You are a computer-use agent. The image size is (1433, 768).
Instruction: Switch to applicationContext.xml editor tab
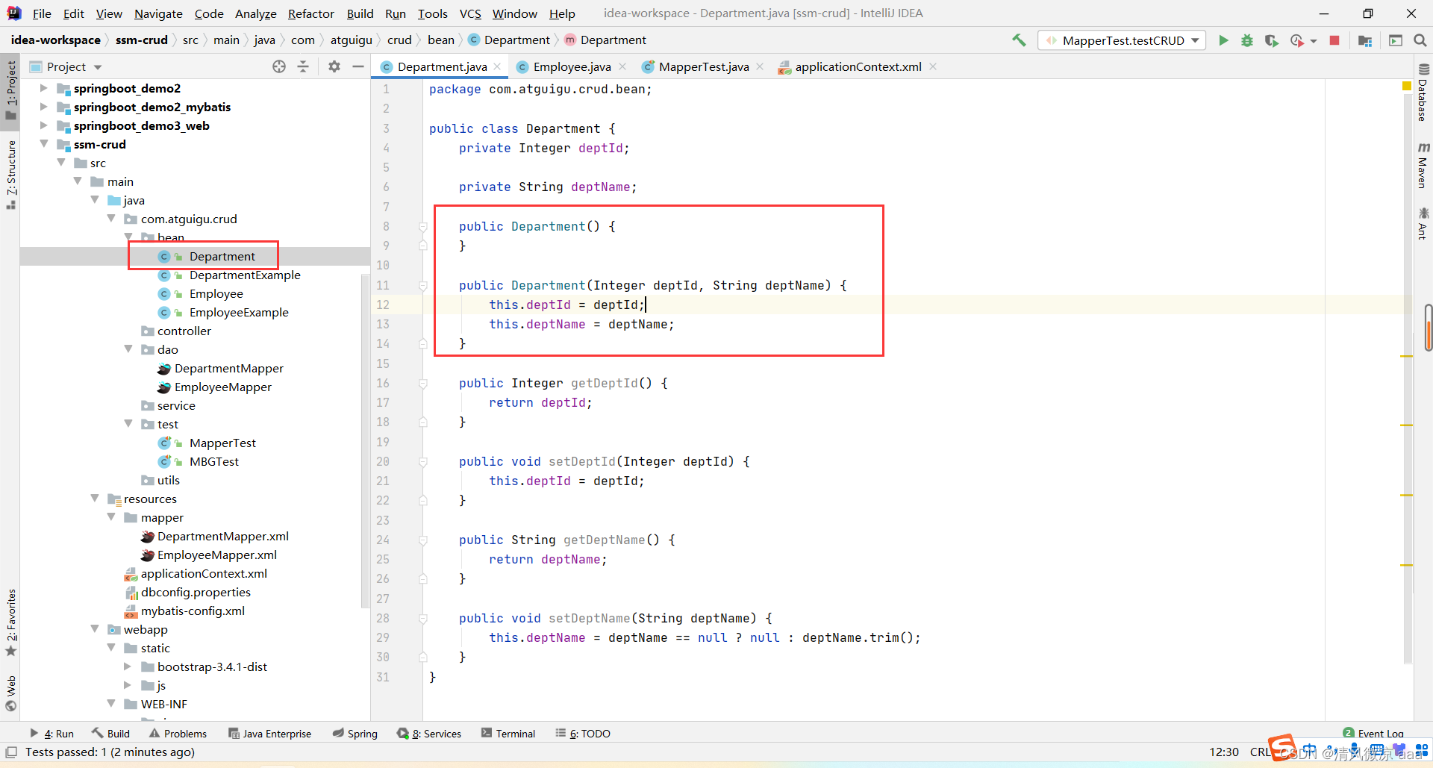(x=858, y=67)
